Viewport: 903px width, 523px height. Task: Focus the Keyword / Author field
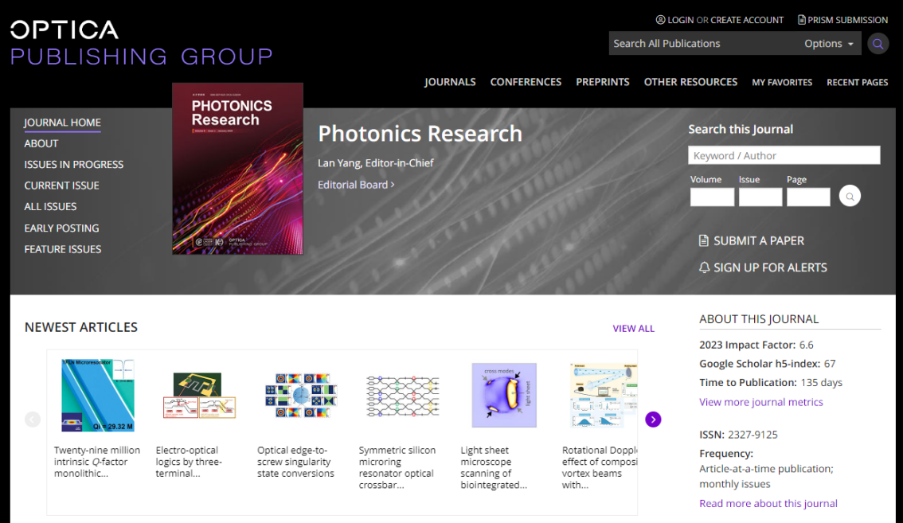click(784, 155)
